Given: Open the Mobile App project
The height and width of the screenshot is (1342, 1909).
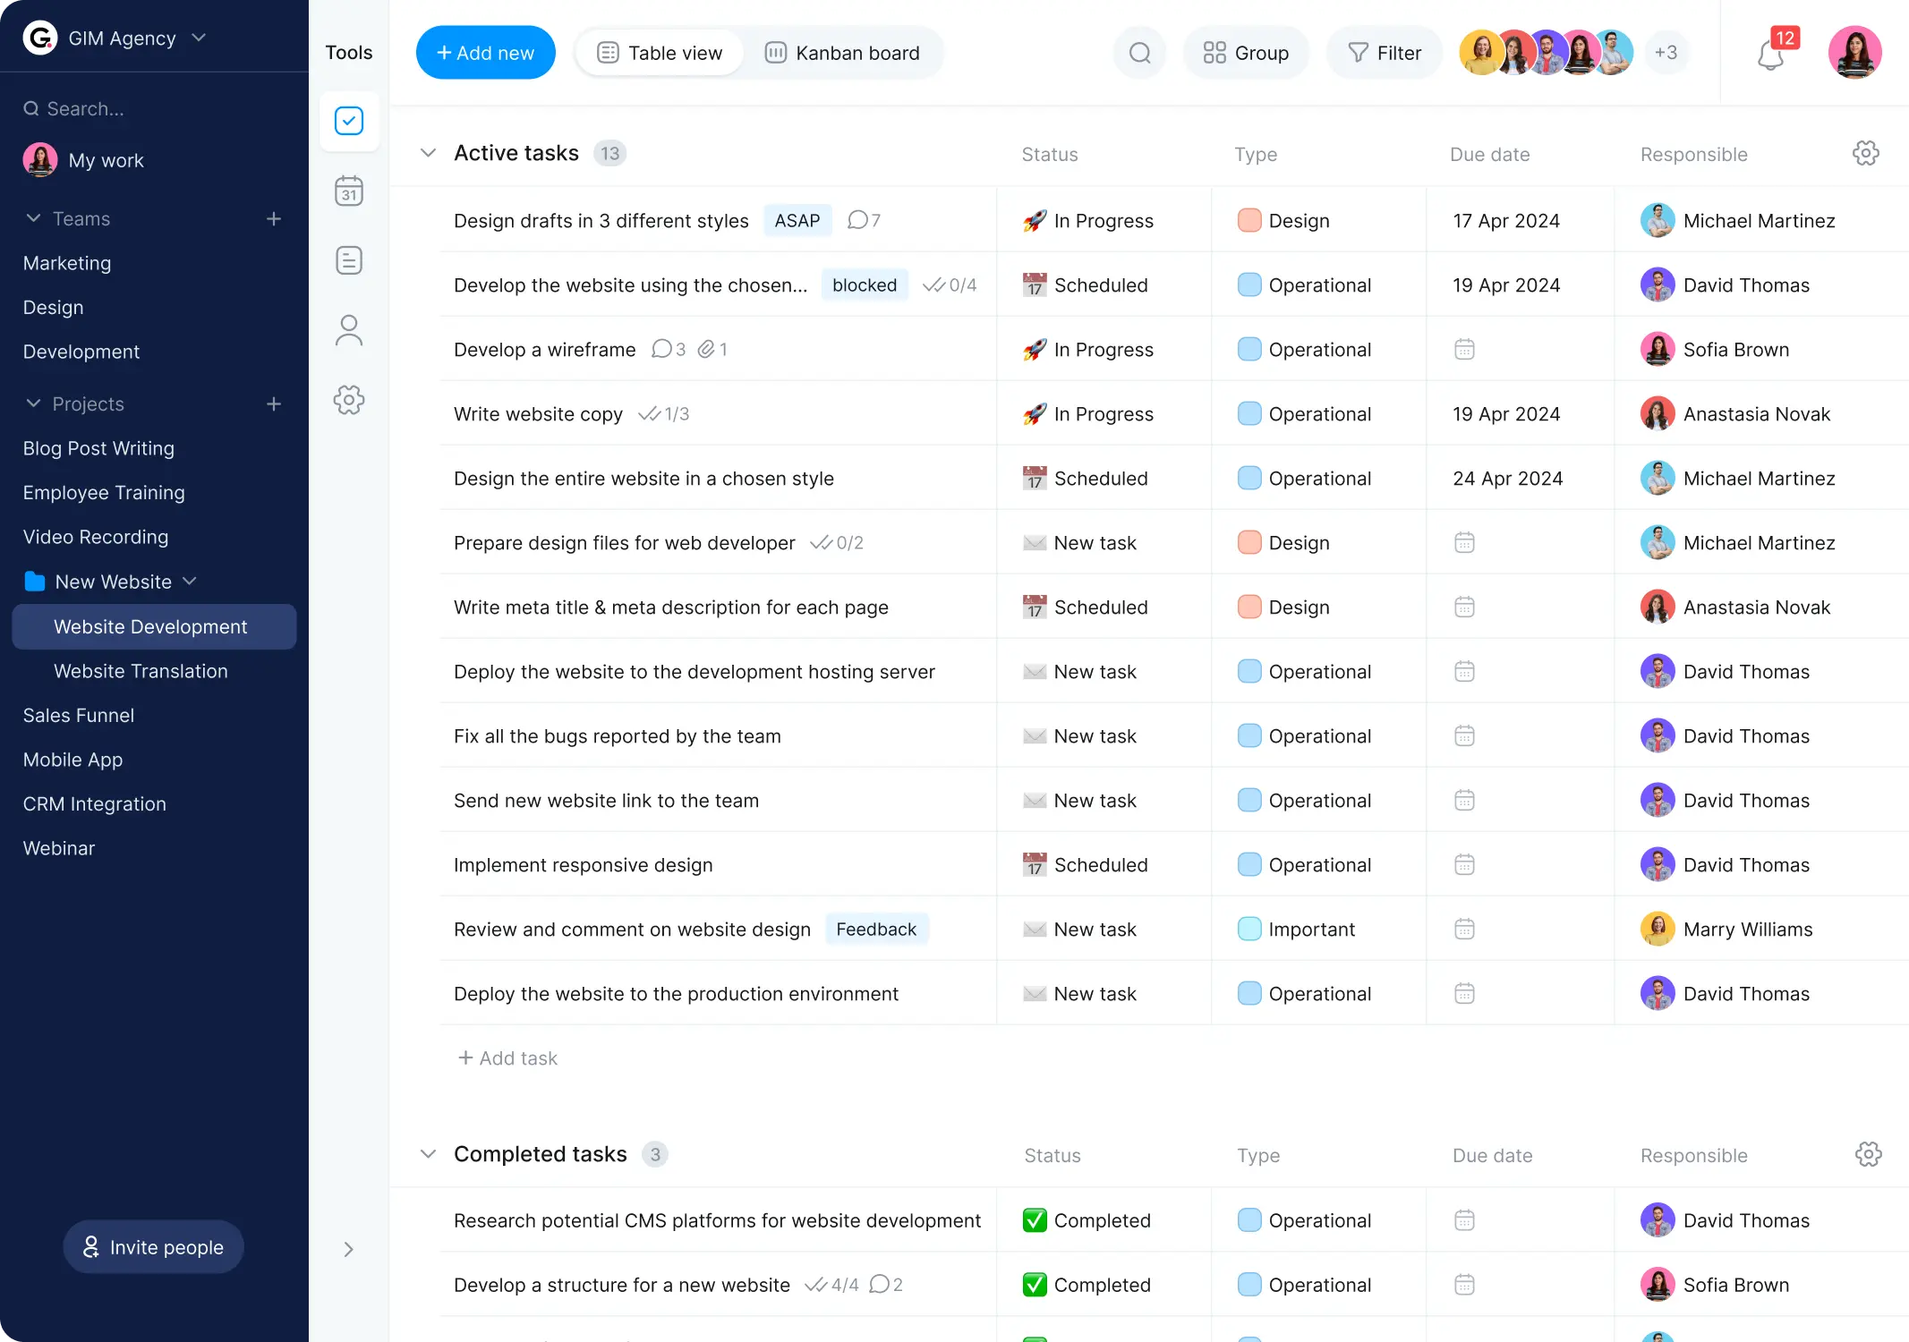Looking at the screenshot, I should (72, 760).
